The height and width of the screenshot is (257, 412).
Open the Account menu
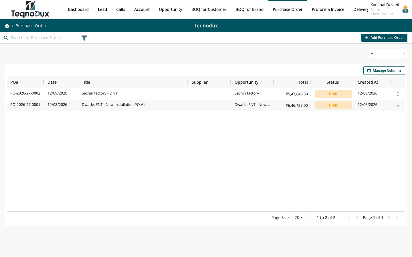tap(142, 9)
